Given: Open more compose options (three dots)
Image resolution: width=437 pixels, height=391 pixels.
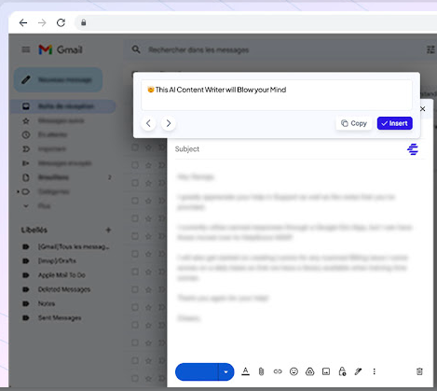Looking at the screenshot, I should (375, 371).
